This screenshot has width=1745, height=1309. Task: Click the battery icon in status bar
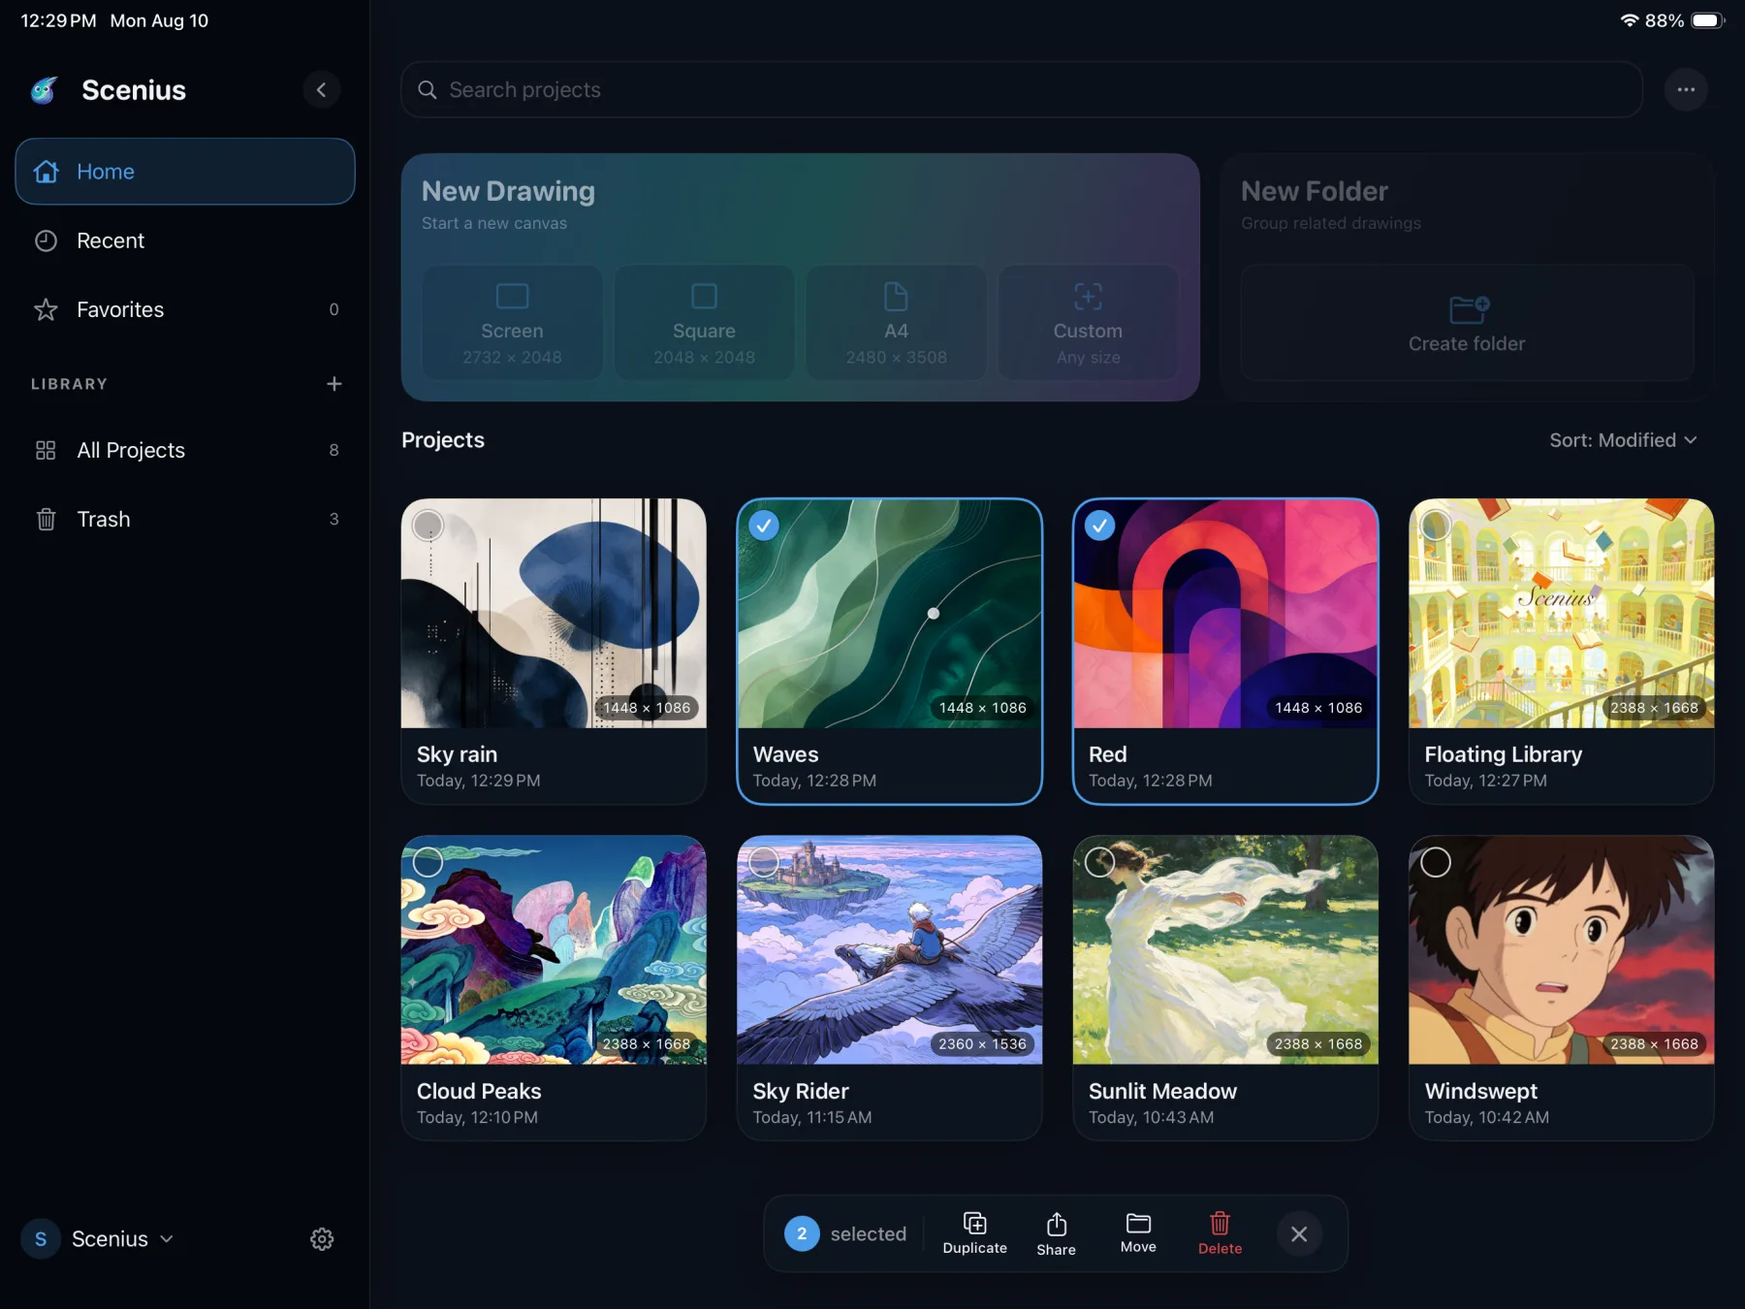click(x=1708, y=20)
